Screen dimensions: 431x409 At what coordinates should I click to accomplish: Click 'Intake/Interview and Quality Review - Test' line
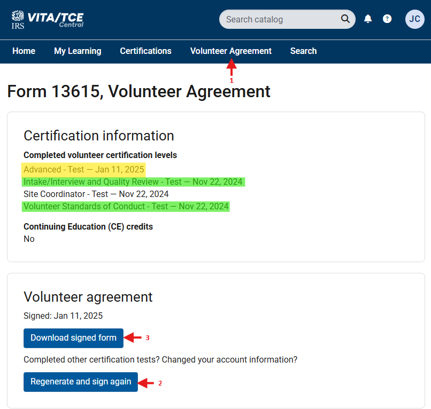tap(133, 182)
